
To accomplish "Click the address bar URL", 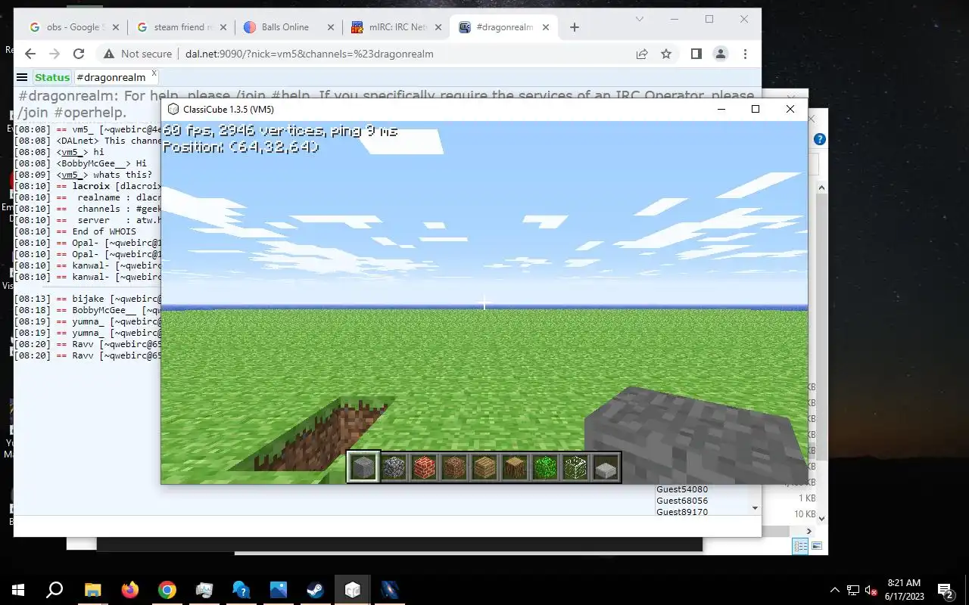I will (310, 54).
